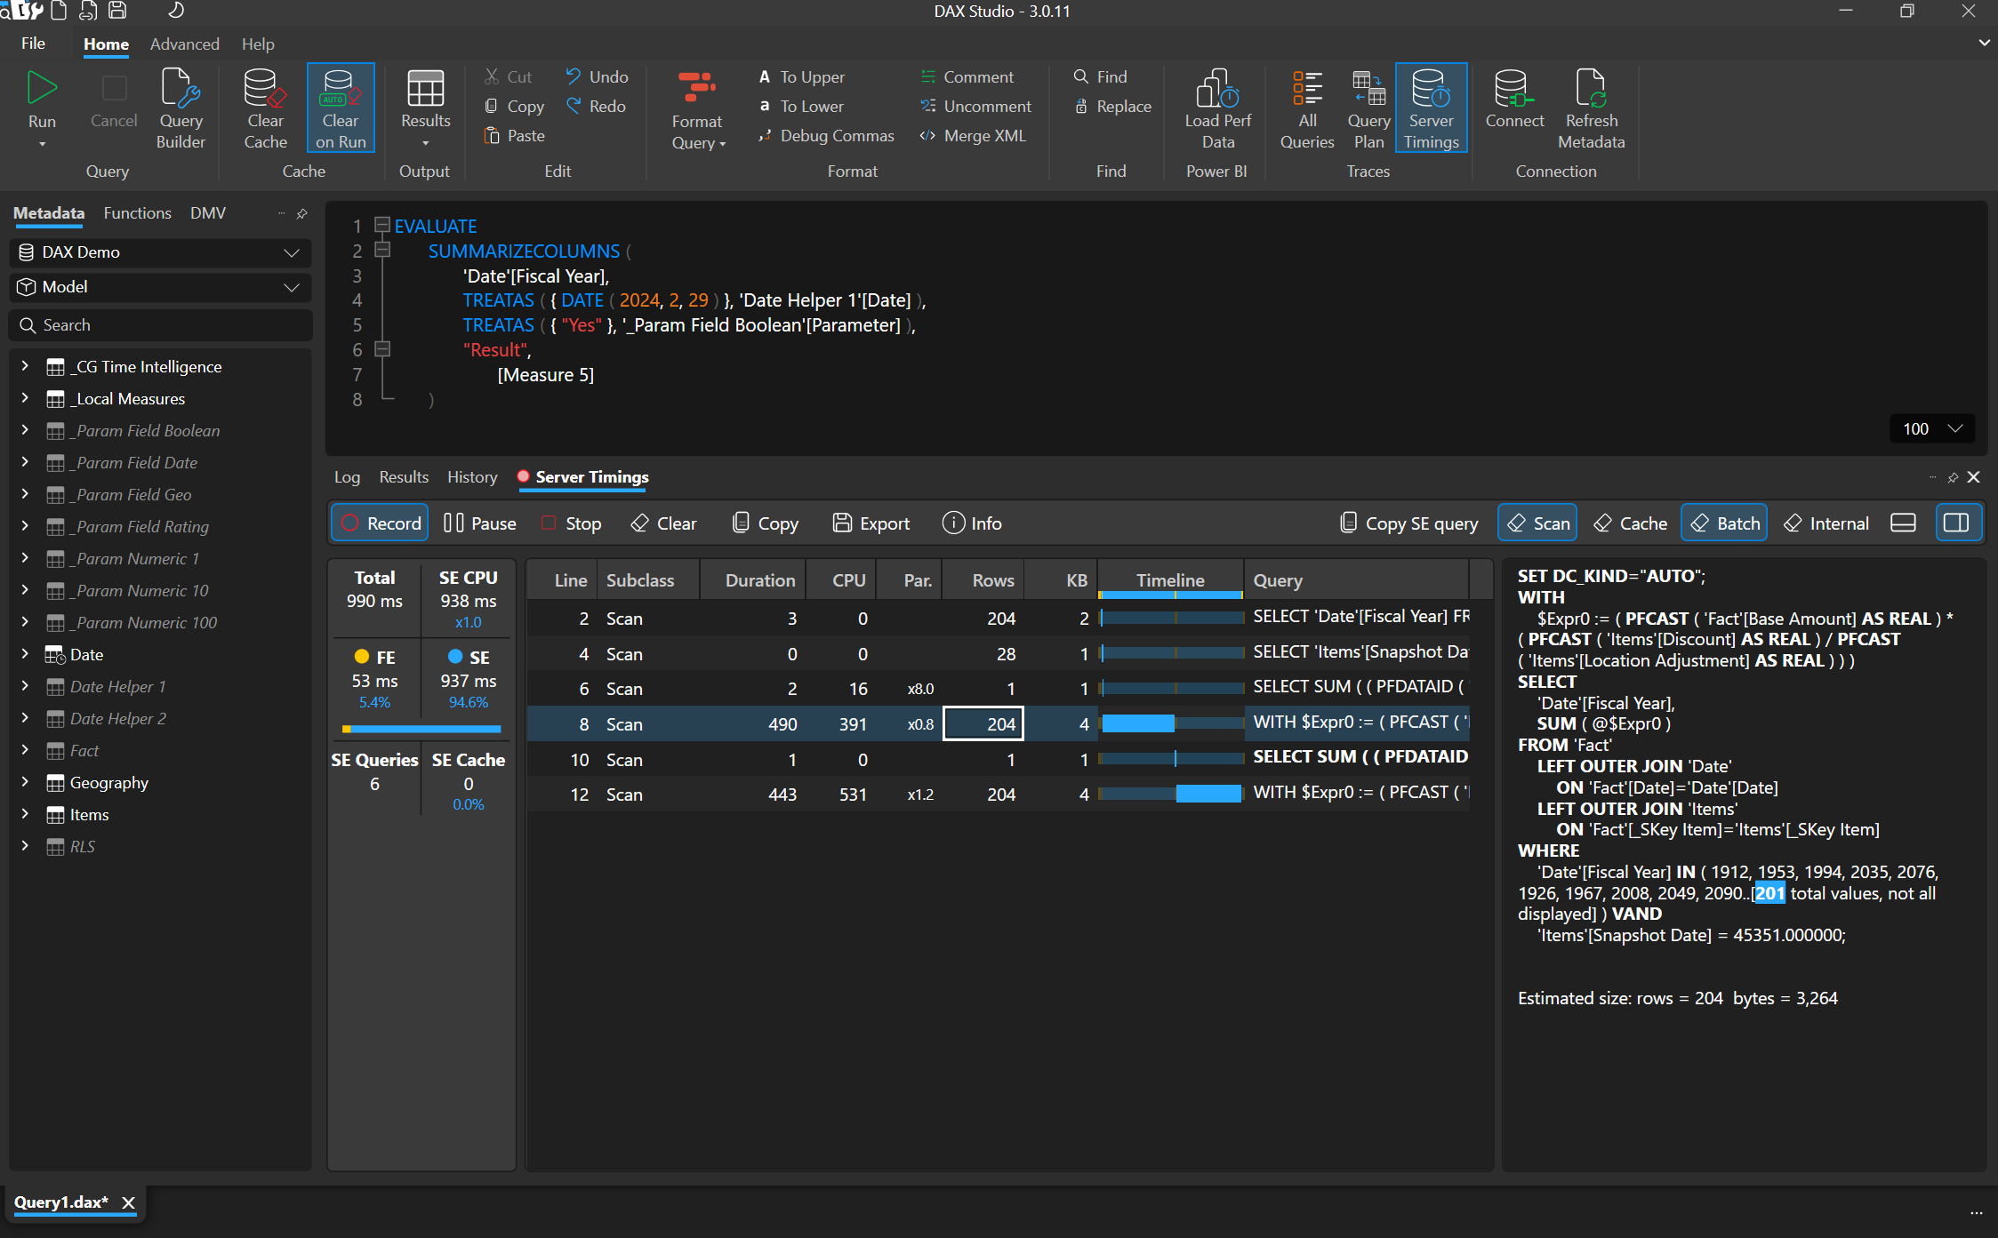Click Merge XML
Viewport: 1998px width, 1238px height.
click(x=973, y=135)
